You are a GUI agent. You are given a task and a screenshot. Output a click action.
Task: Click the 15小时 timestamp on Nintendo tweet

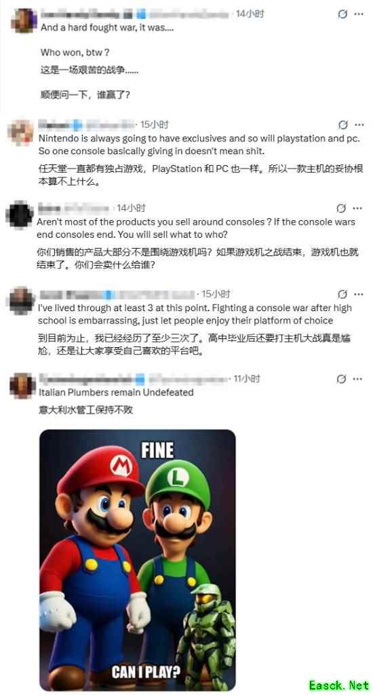click(155, 124)
